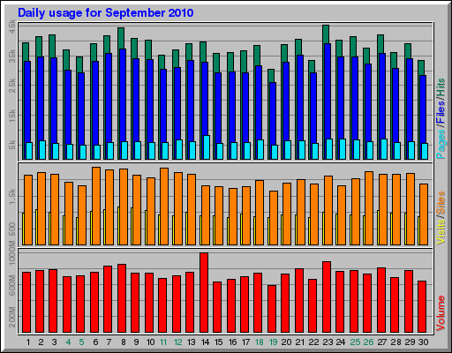Click the '15k' axis label
This screenshot has height=353, width=452.
(12, 116)
